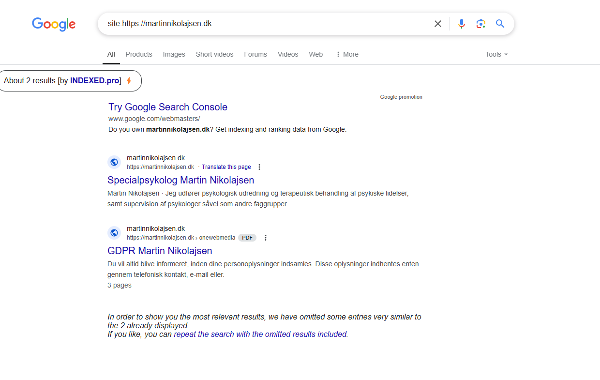Select the All results tab

click(x=111, y=54)
